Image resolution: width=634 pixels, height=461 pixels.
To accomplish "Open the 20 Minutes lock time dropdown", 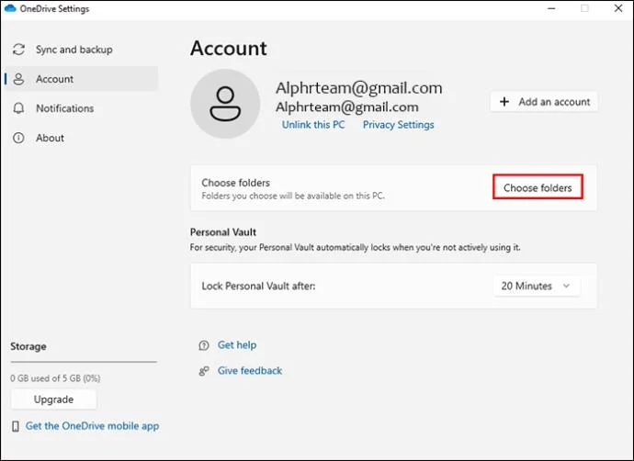I will (x=537, y=286).
